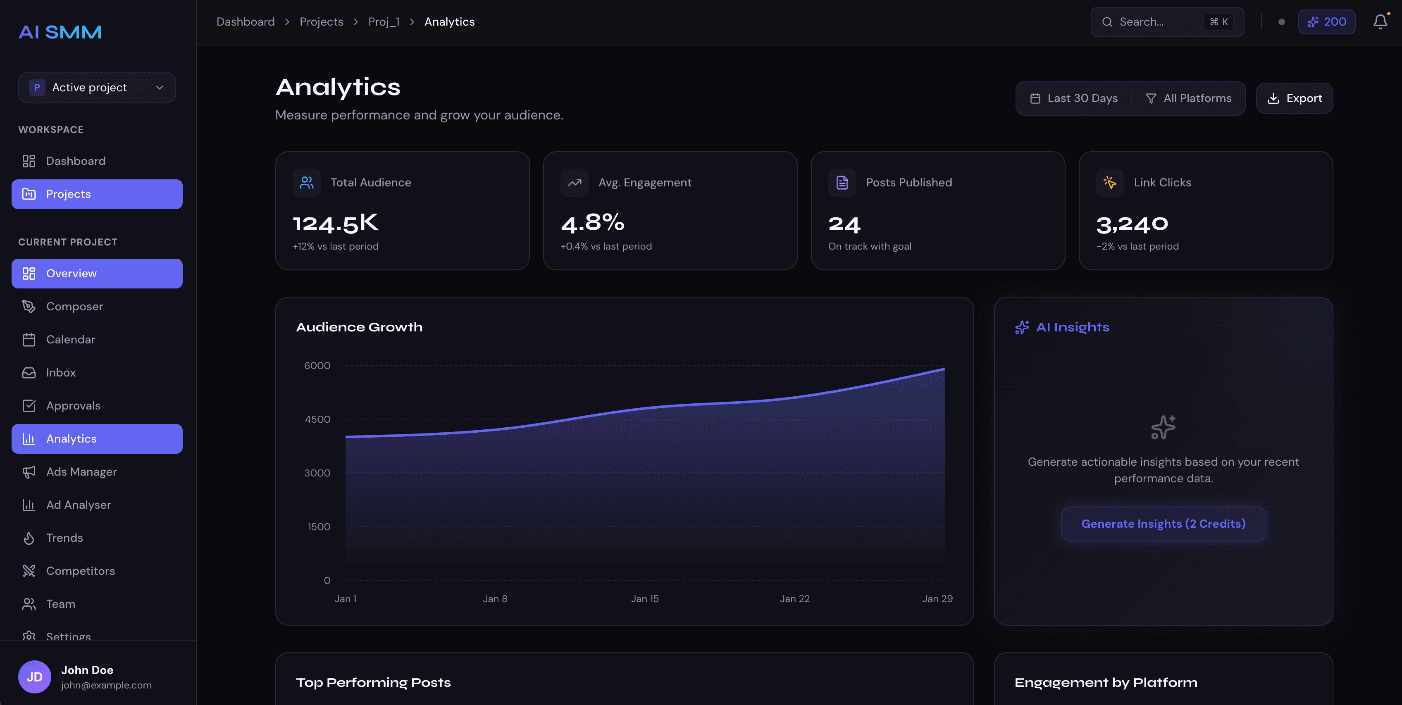Viewport: 1402px width, 705px height.
Task: Click Dashboard breadcrumb link
Action: 246,22
